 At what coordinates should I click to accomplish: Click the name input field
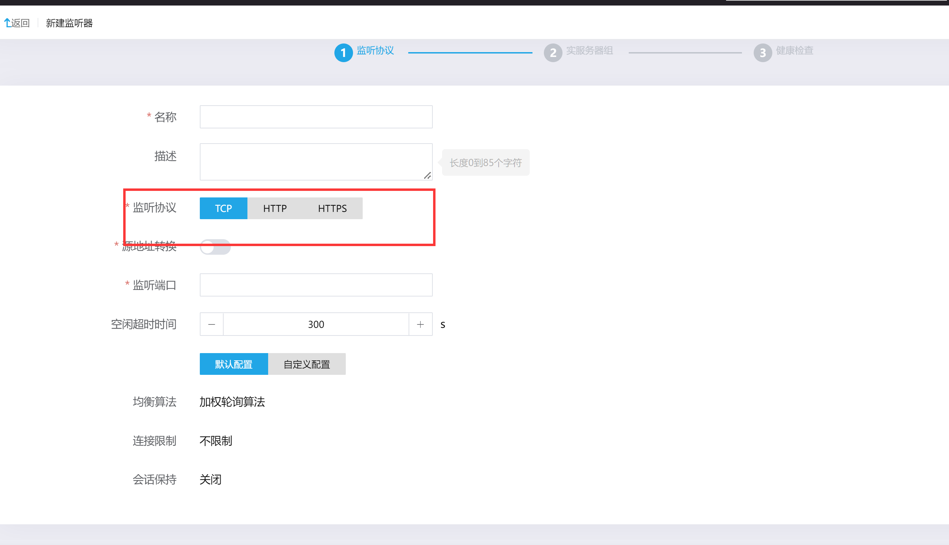(316, 117)
